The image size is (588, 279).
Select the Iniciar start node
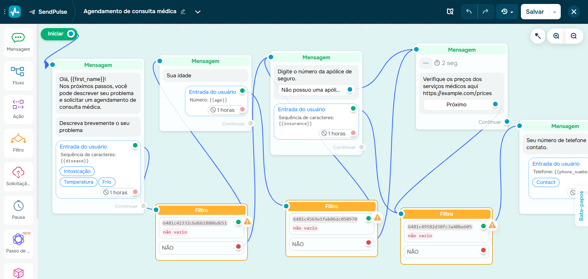[59, 34]
